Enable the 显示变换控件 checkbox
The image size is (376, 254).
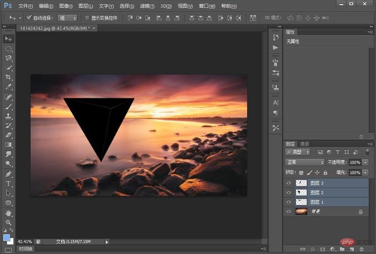[x=87, y=18]
